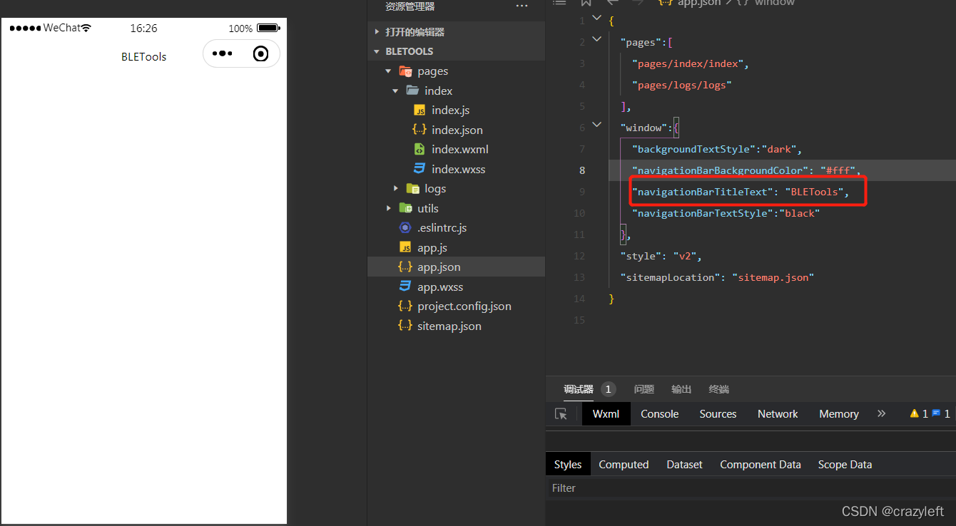956x526 pixels.
Task: Click the "pages/logs/logs" string in code
Action: 682,85
